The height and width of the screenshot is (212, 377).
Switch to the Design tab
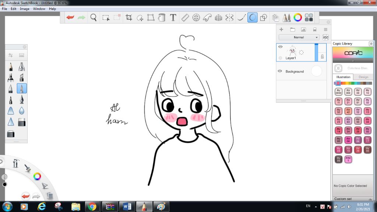point(363,77)
